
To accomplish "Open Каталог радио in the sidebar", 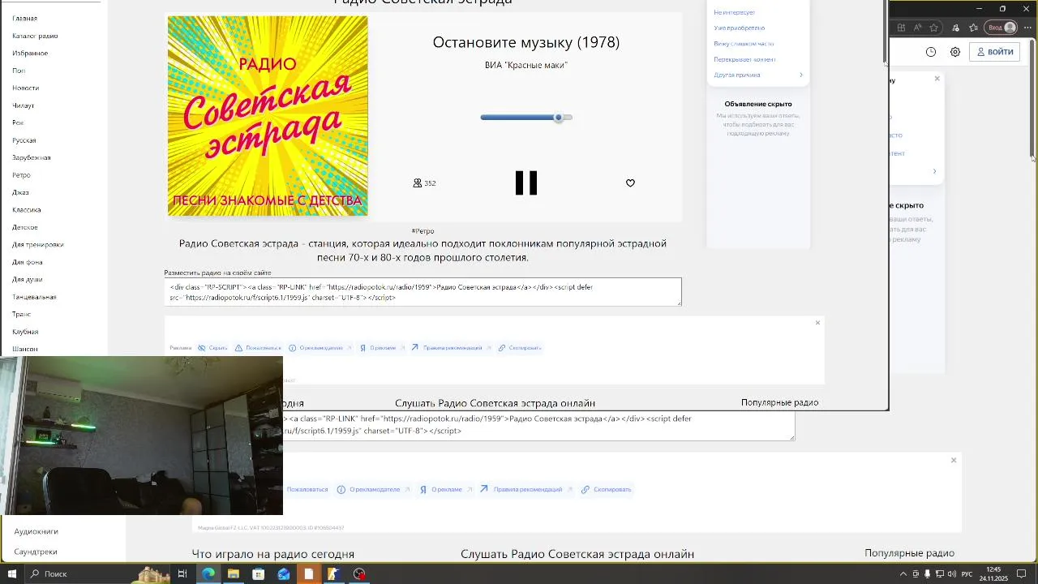I will click(x=35, y=36).
